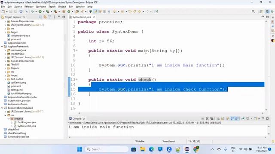Click the toolbar Search magnifier icon
275x154 pixels.
253,12
